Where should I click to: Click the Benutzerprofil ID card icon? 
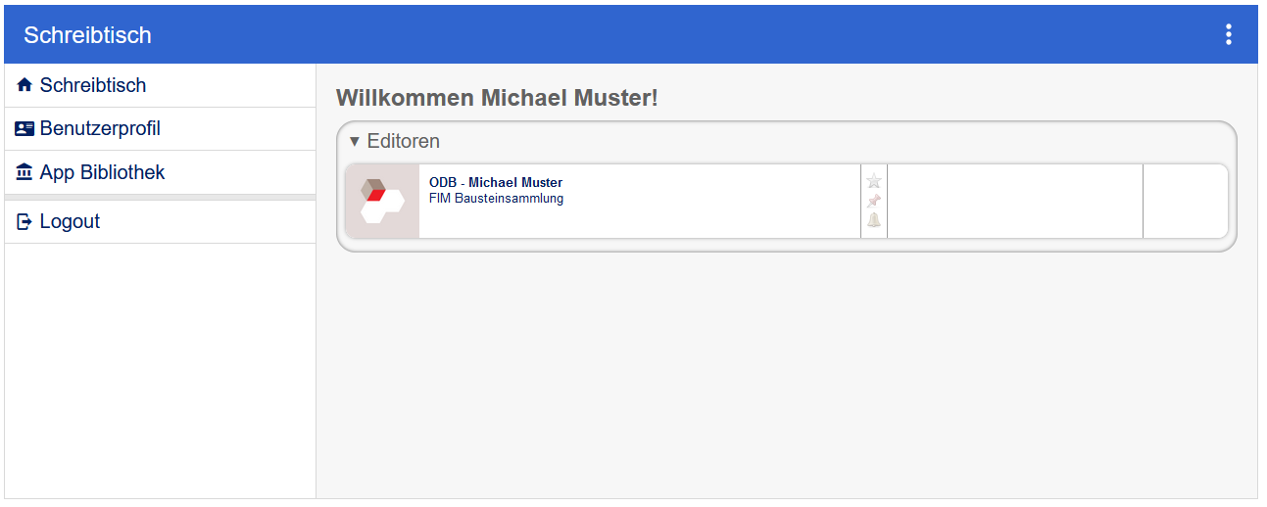[x=24, y=129]
